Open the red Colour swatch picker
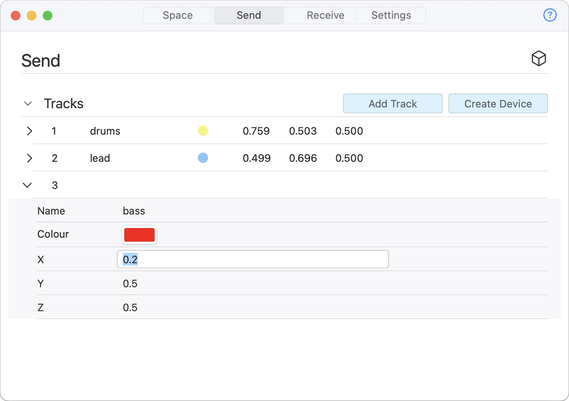This screenshot has height=401, width=569. pos(139,235)
